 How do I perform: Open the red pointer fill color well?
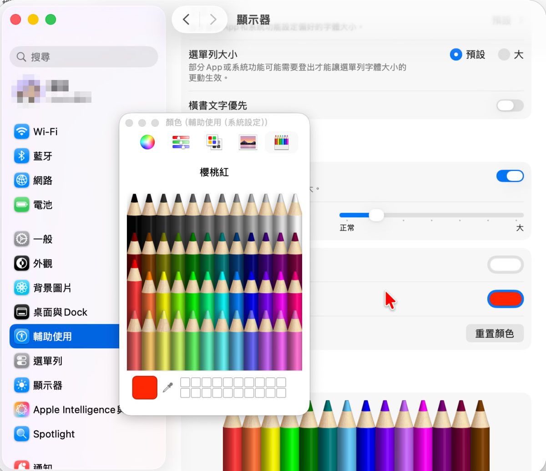506,299
